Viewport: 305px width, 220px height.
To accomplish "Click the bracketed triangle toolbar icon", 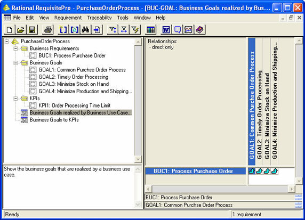I will point(74,30).
